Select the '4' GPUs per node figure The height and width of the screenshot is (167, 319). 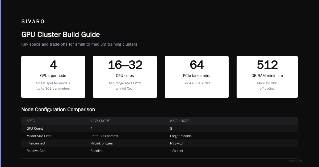click(53, 65)
